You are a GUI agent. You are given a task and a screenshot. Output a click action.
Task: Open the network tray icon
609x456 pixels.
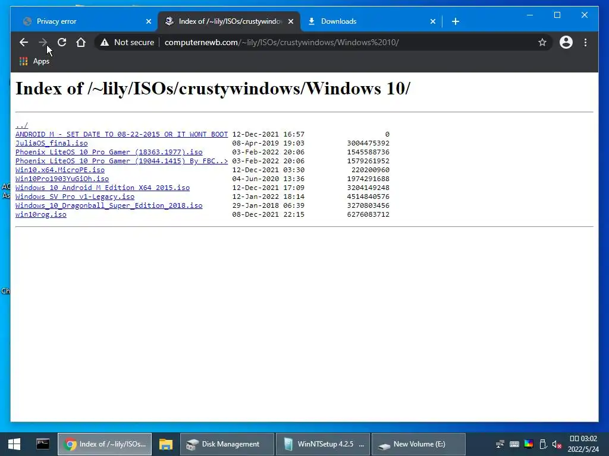[x=500, y=444]
